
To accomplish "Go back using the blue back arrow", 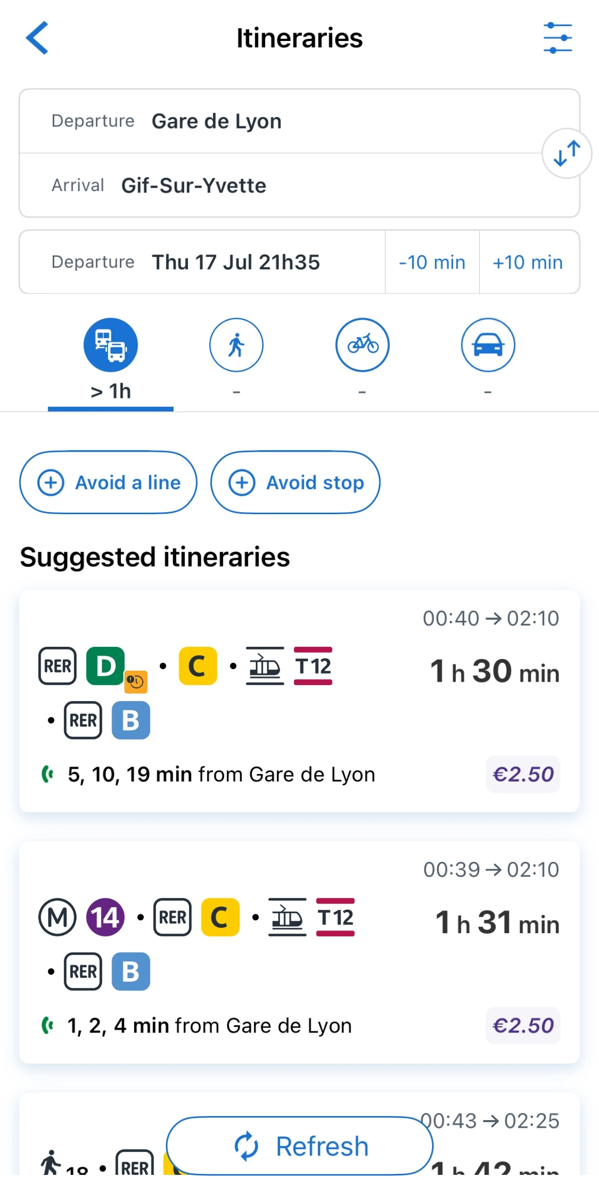I will (x=37, y=38).
